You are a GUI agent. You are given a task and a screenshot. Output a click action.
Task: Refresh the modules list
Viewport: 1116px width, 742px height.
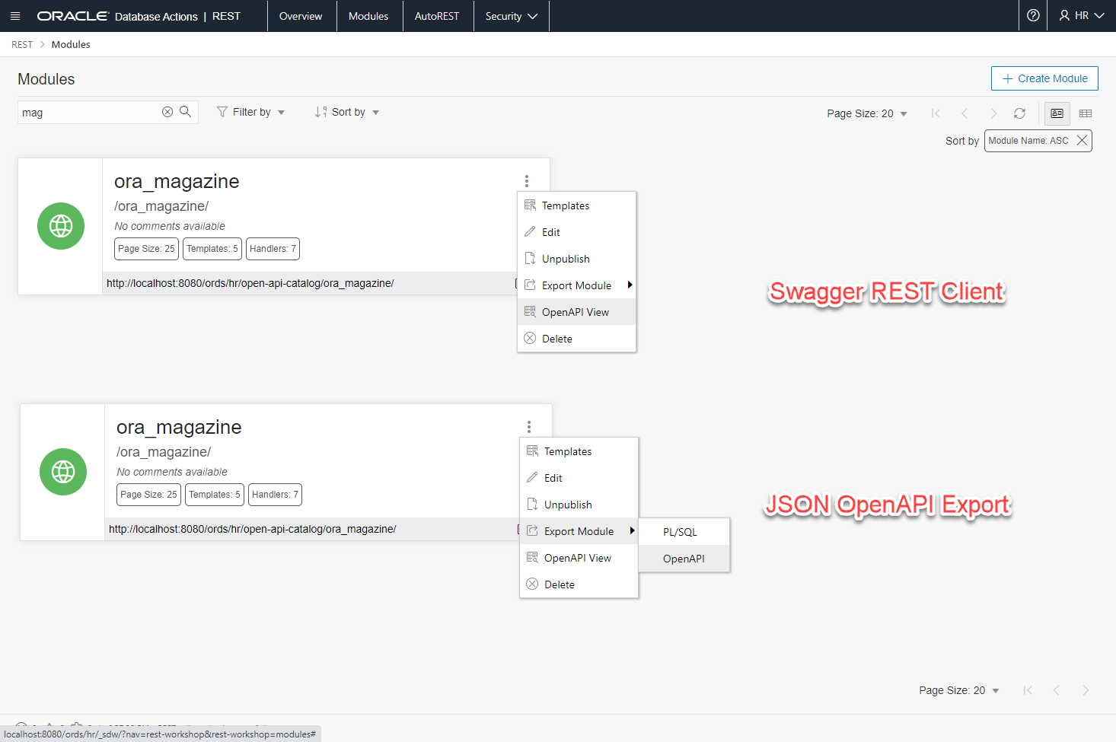coord(1019,113)
